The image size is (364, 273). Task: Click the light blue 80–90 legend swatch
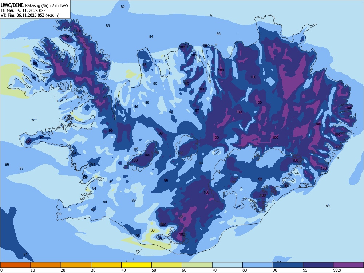pyautogui.click(x=258, y=265)
